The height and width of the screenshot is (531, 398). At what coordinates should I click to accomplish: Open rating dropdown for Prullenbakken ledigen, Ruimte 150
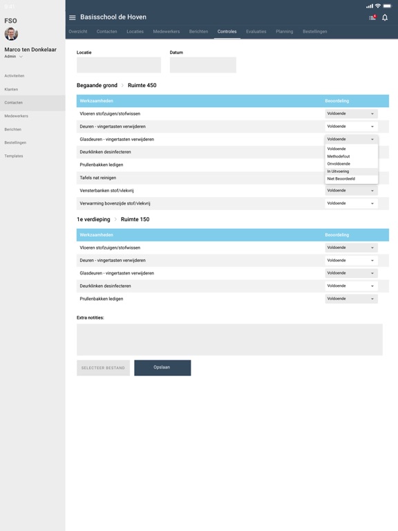[x=351, y=299]
